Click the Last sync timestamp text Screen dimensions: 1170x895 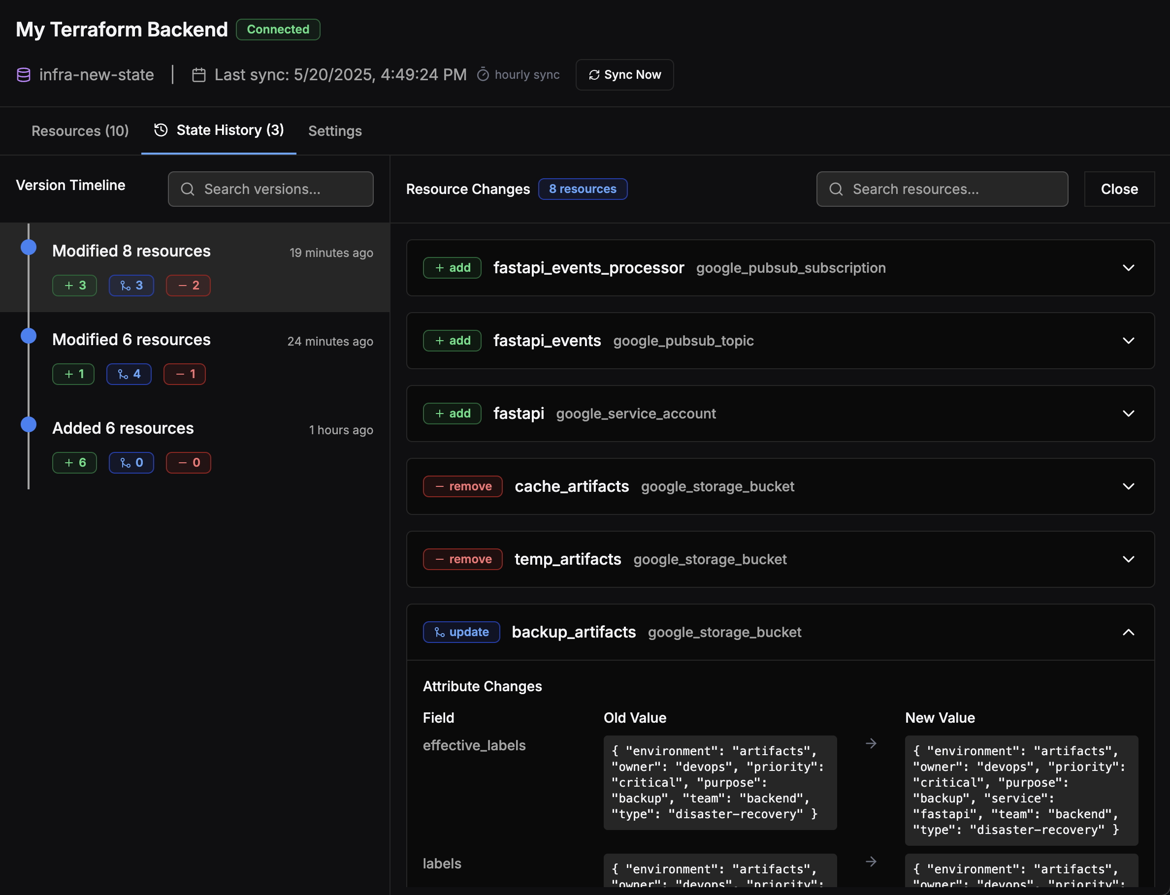coord(340,75)
